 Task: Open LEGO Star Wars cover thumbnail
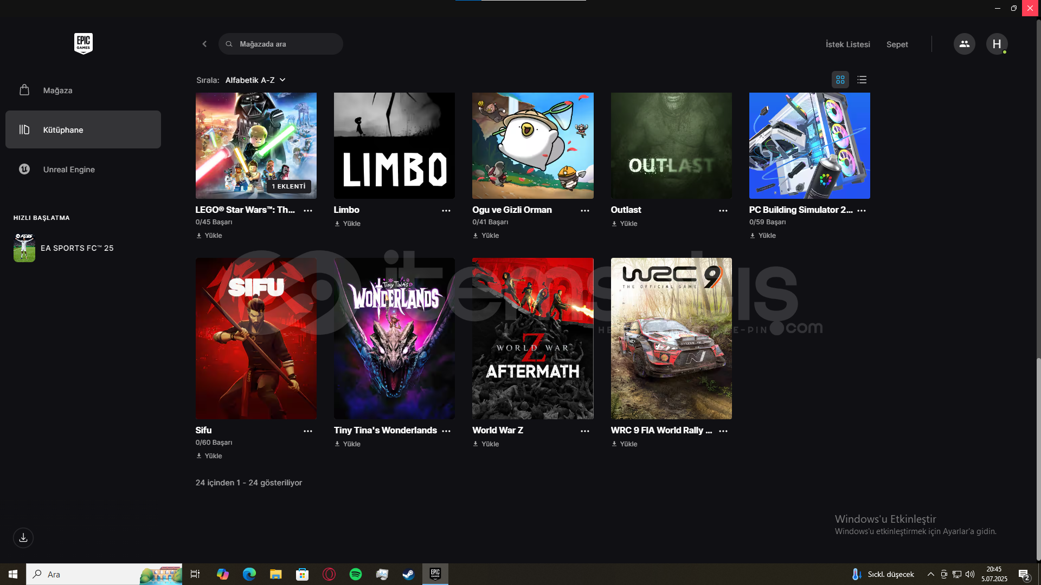(x=256, y=146)
